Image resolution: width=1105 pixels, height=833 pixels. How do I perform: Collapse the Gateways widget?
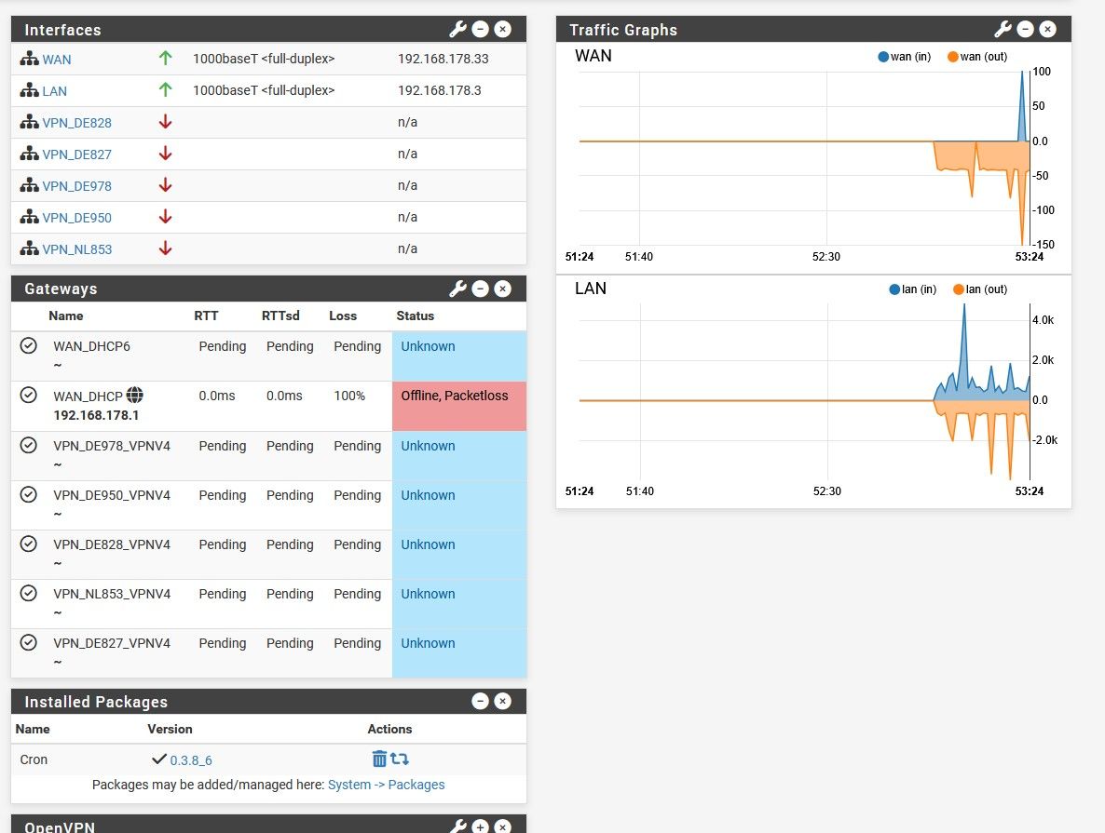[480, 289]
